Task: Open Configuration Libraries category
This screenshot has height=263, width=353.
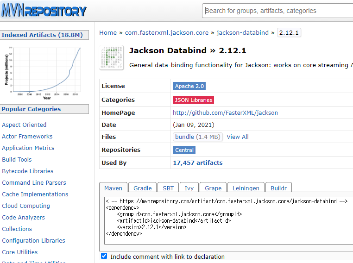Action: [33, 241]
